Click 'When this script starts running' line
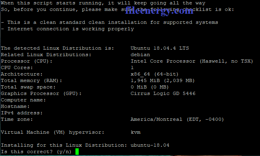This screenshot has height=156, width=260. (103, 3)
